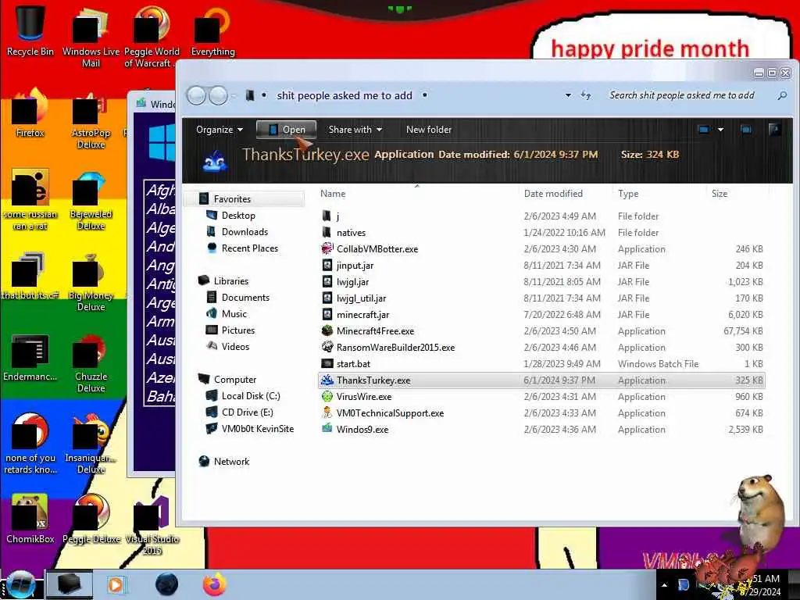Open Firefox from the taskbar
The width and height of the screenshot is (800, 600).
(x=214, y=584)
